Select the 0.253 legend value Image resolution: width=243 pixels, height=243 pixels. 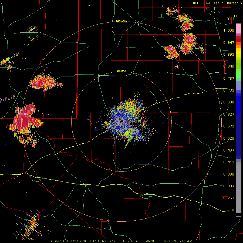click(x=229, y=198)
